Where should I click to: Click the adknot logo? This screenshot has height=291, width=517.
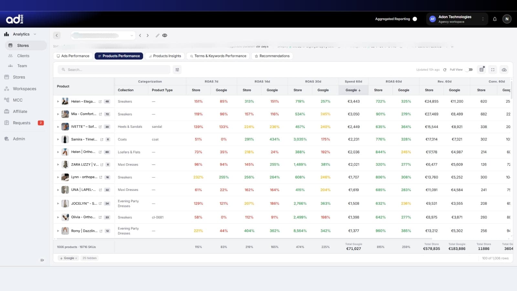[15, 19]
